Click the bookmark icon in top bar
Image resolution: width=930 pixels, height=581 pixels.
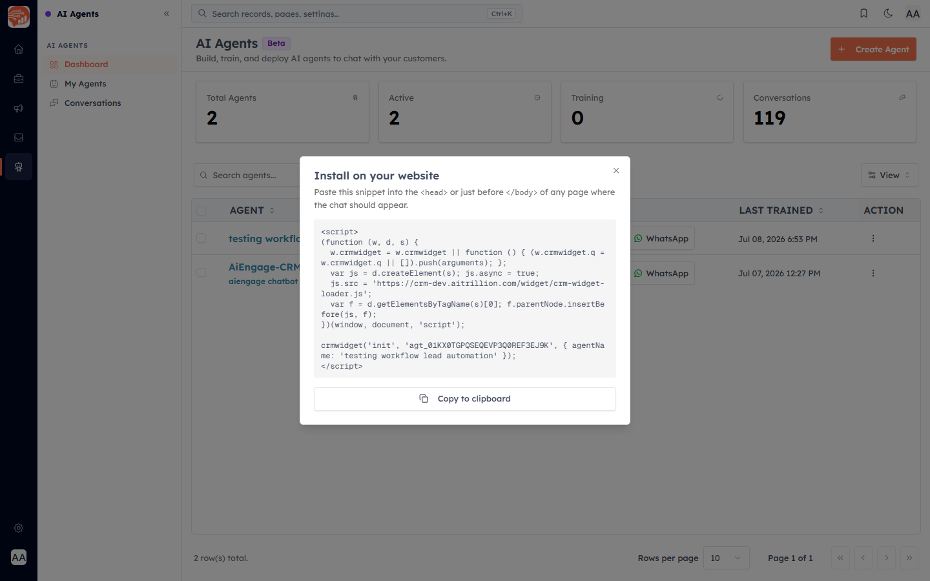pos(863,14)
